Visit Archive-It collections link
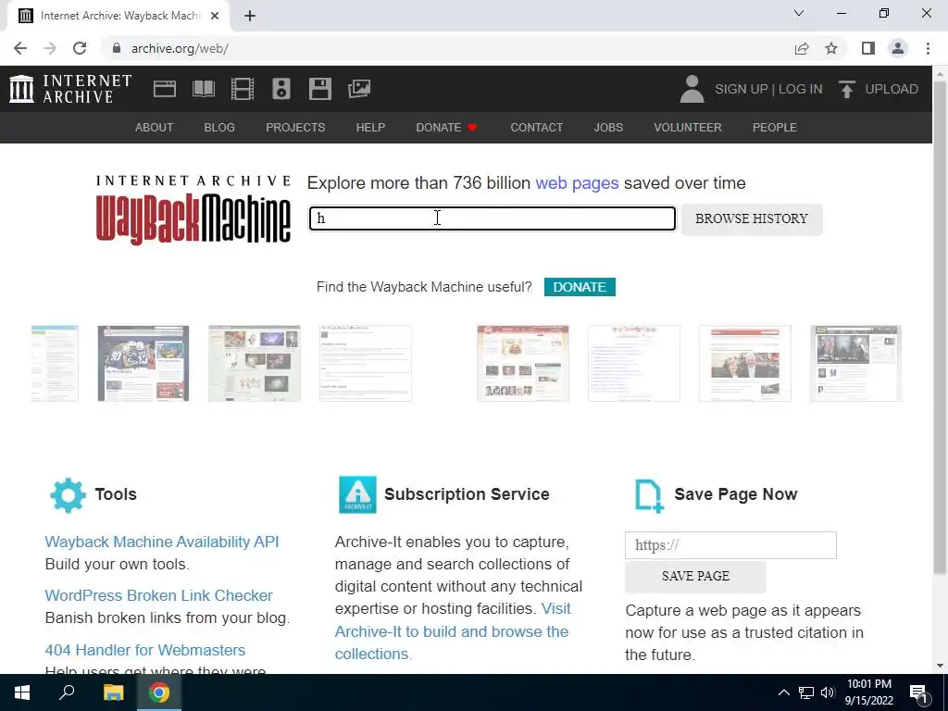Screen dimensions: 948x711 pyautogui.click(x=452, y=631)
